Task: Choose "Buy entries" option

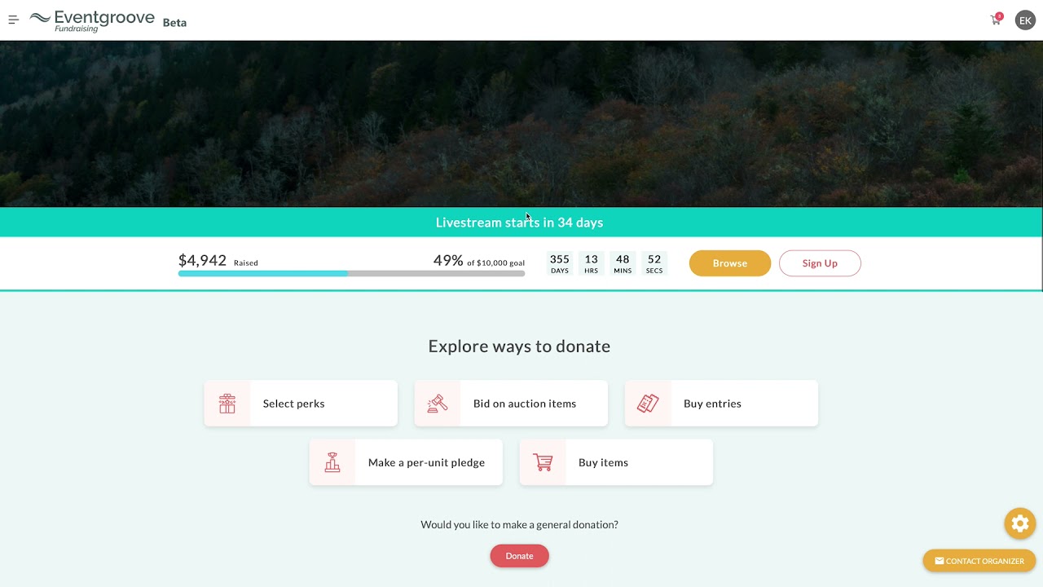Action: tap(721, 404)
